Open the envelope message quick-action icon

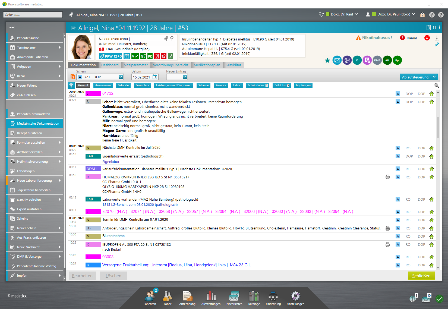coord(337,60)
